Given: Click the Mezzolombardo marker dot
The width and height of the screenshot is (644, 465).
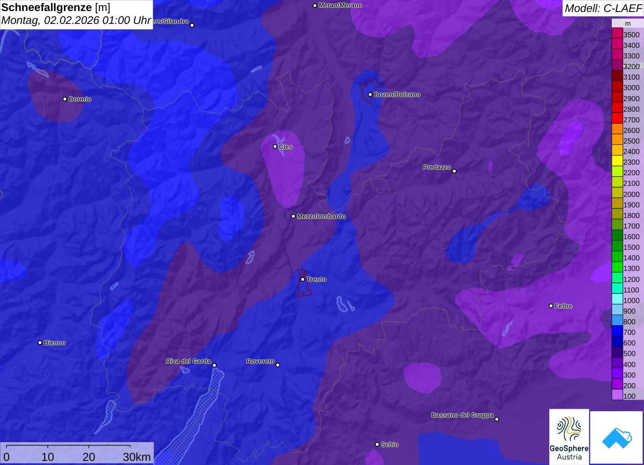Looking at the screenshot, I should coord(293,216).
